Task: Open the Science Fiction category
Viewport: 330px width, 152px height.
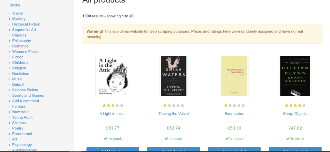Action: pos(25,90)
